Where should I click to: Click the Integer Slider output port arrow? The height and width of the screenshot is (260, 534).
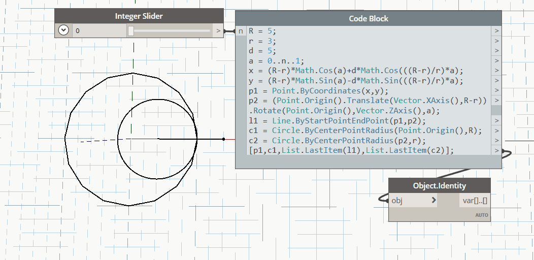[x=218, y=31]
